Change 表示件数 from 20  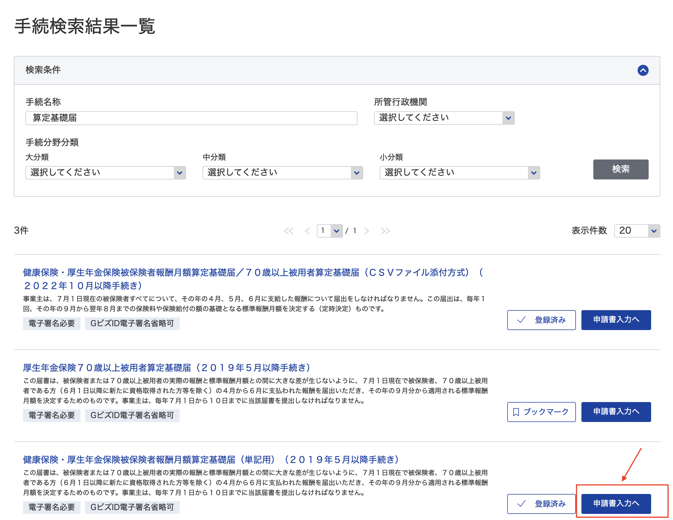637,231
